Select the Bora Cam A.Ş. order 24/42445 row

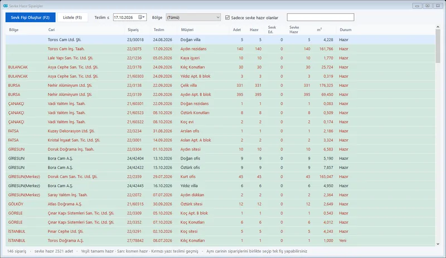(220, 186)
